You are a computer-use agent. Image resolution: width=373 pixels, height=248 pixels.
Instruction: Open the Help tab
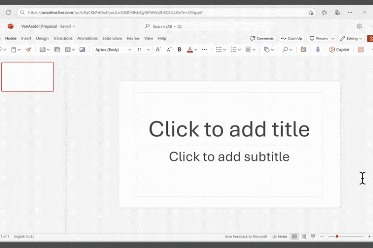click(162, 38)
